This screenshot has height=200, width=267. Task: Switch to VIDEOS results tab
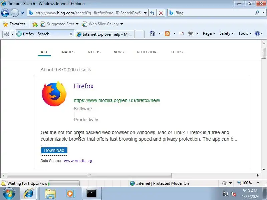[x=94, y=52]
